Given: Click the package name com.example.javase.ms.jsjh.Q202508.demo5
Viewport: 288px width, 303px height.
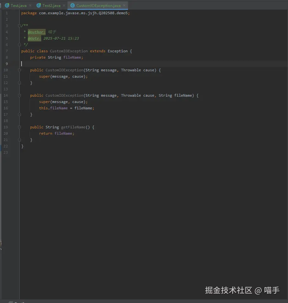Looking at the screenshot, I should pos(83,13).
